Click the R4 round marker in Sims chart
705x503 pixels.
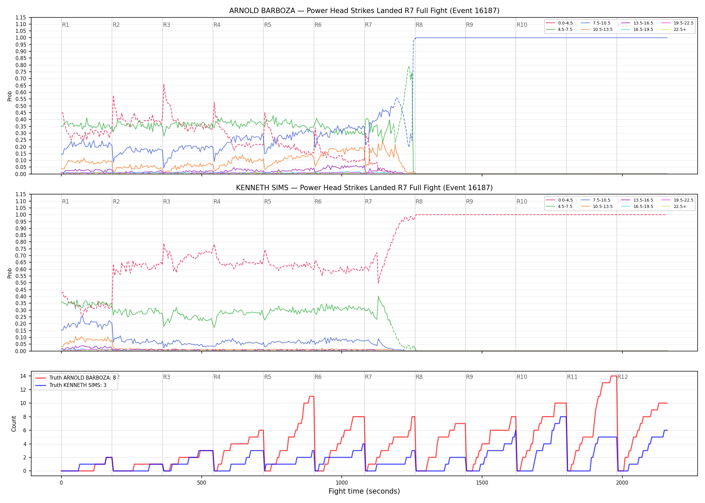(217, 202)
